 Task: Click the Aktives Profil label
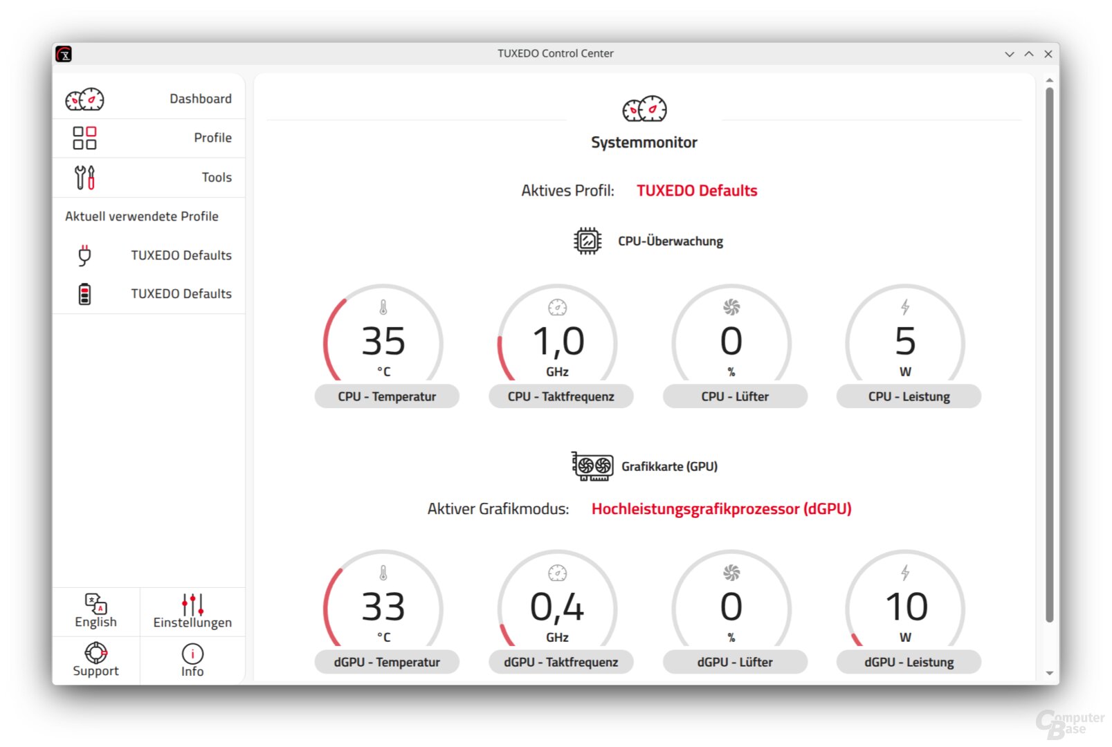[x=567, y=191]
